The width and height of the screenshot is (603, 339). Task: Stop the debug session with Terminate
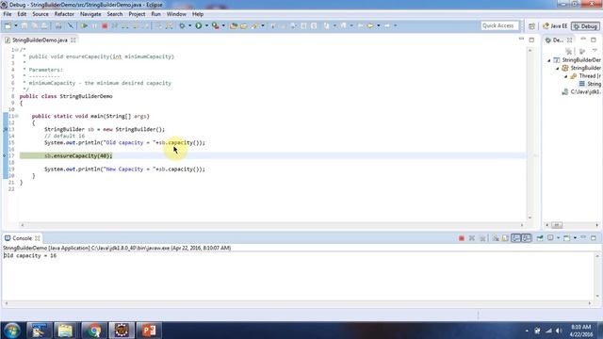click(105, 25)
